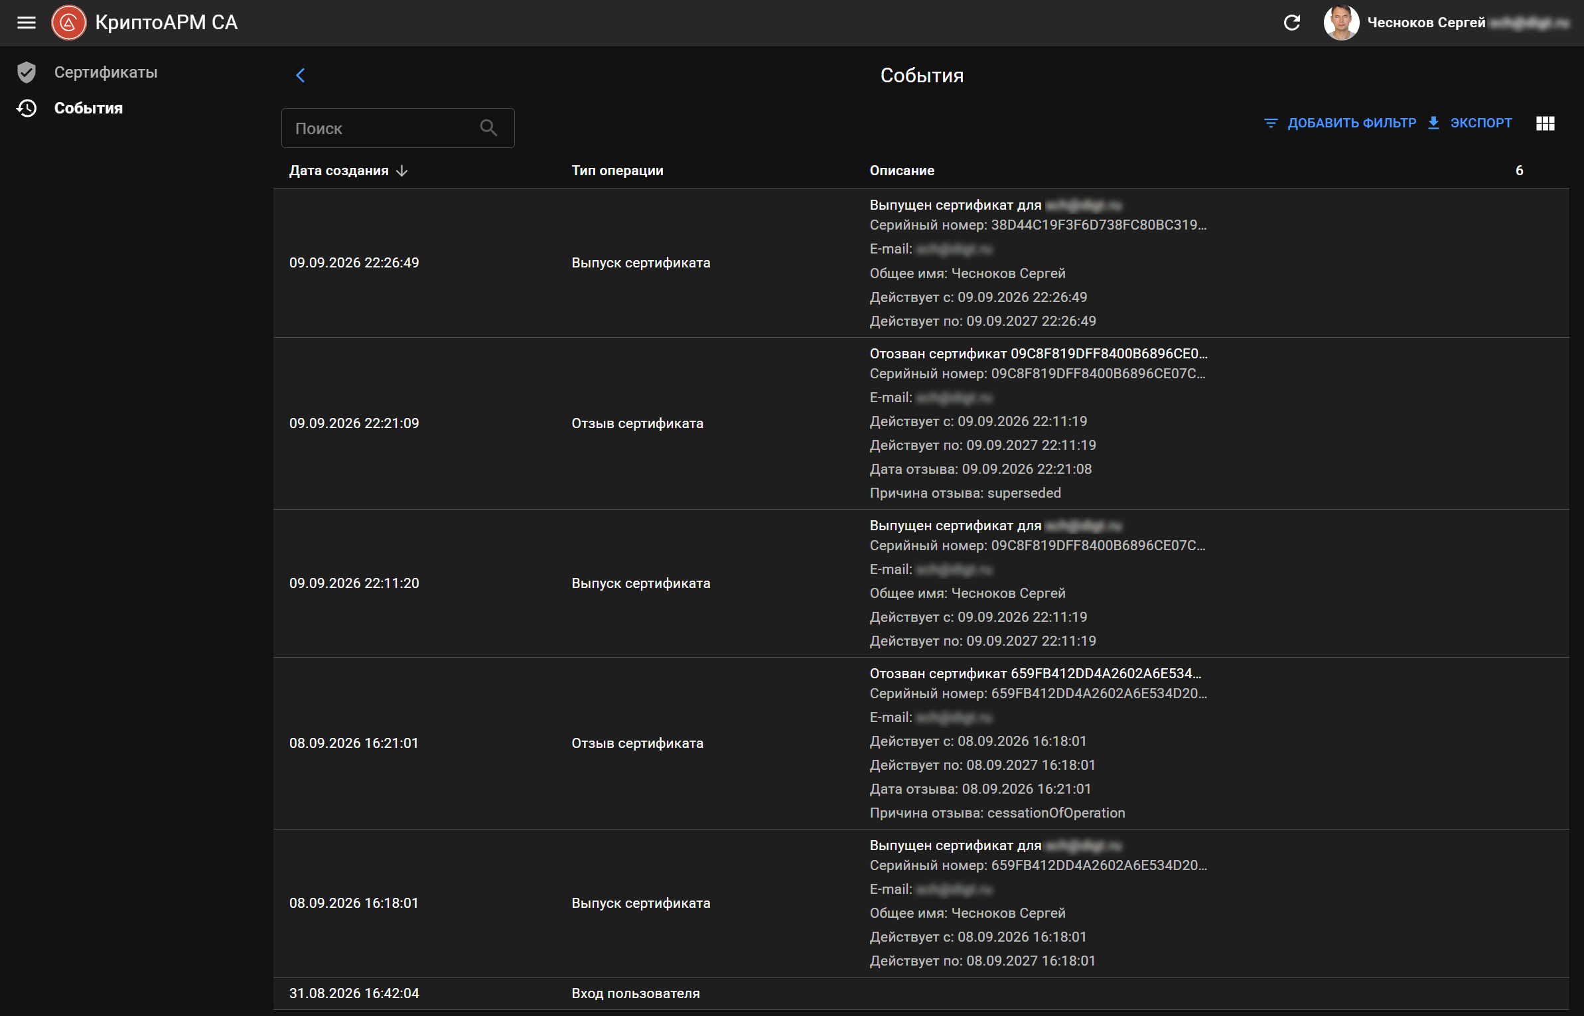Click the ЭКСПОРТ button
The height and width of the screenshot is (1016, 1584).
coord(1469,123)
